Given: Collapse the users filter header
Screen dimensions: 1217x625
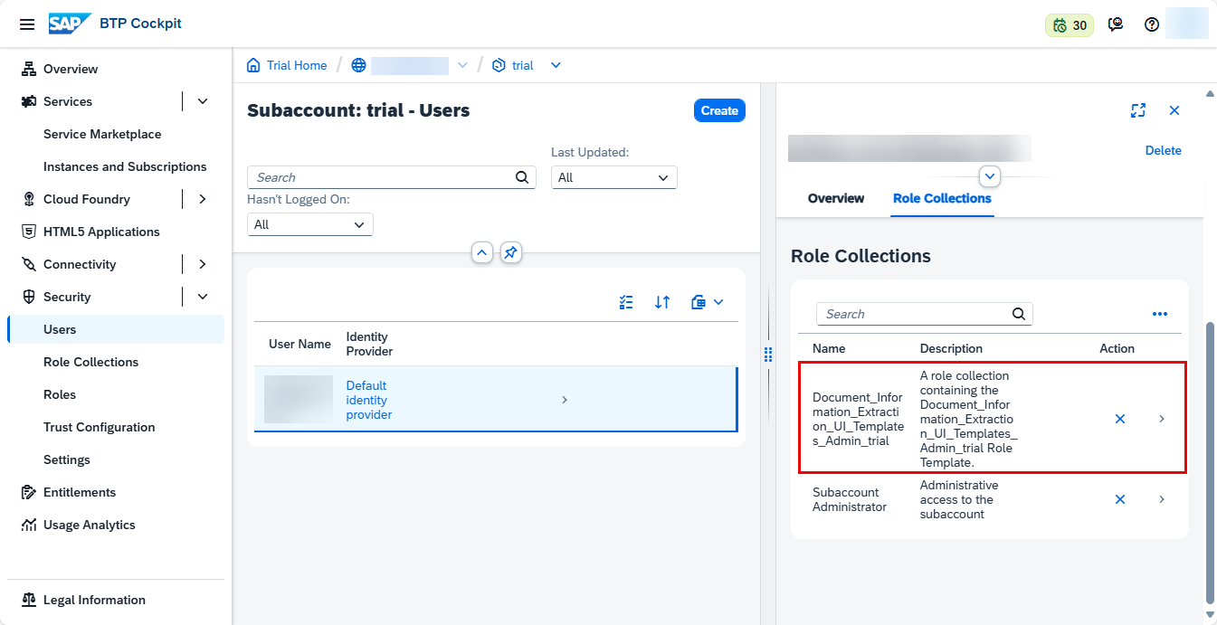Looking at the screenshot, I should point(482,253).
